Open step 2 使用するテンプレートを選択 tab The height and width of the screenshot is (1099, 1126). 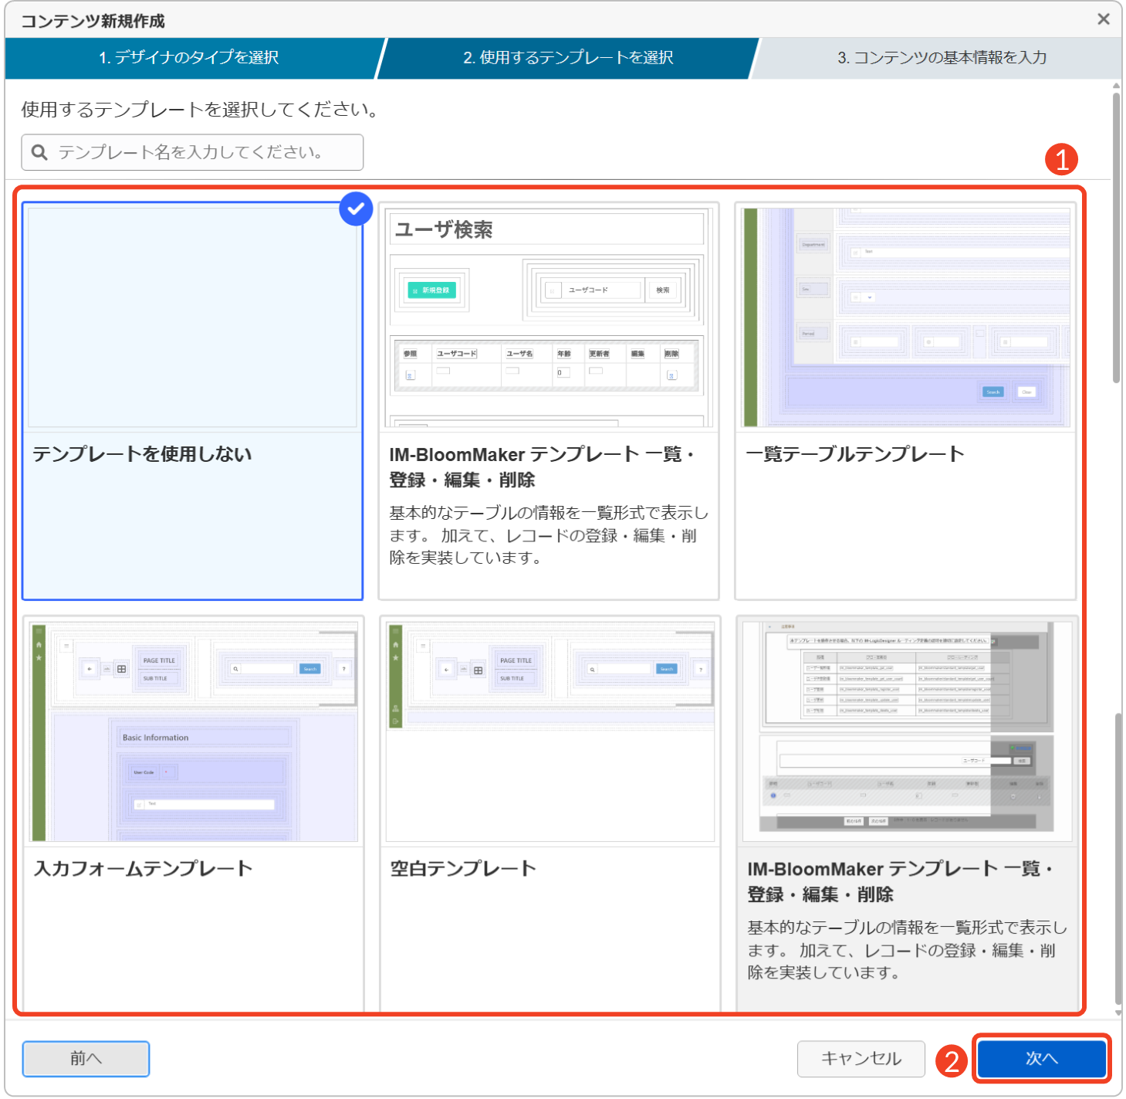(568, 58)
